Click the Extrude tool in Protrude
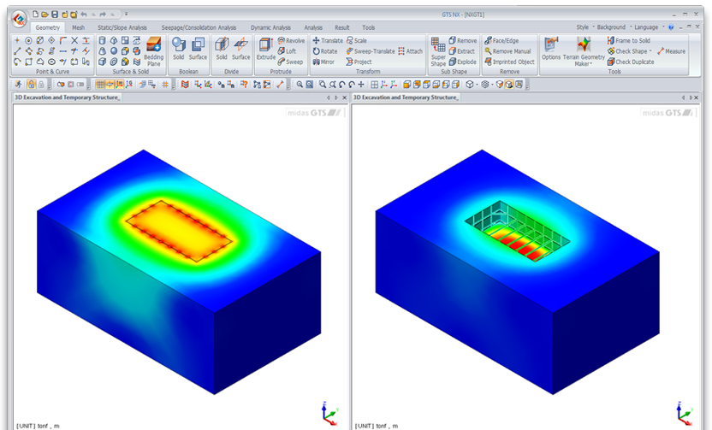 tap(265, 48)
